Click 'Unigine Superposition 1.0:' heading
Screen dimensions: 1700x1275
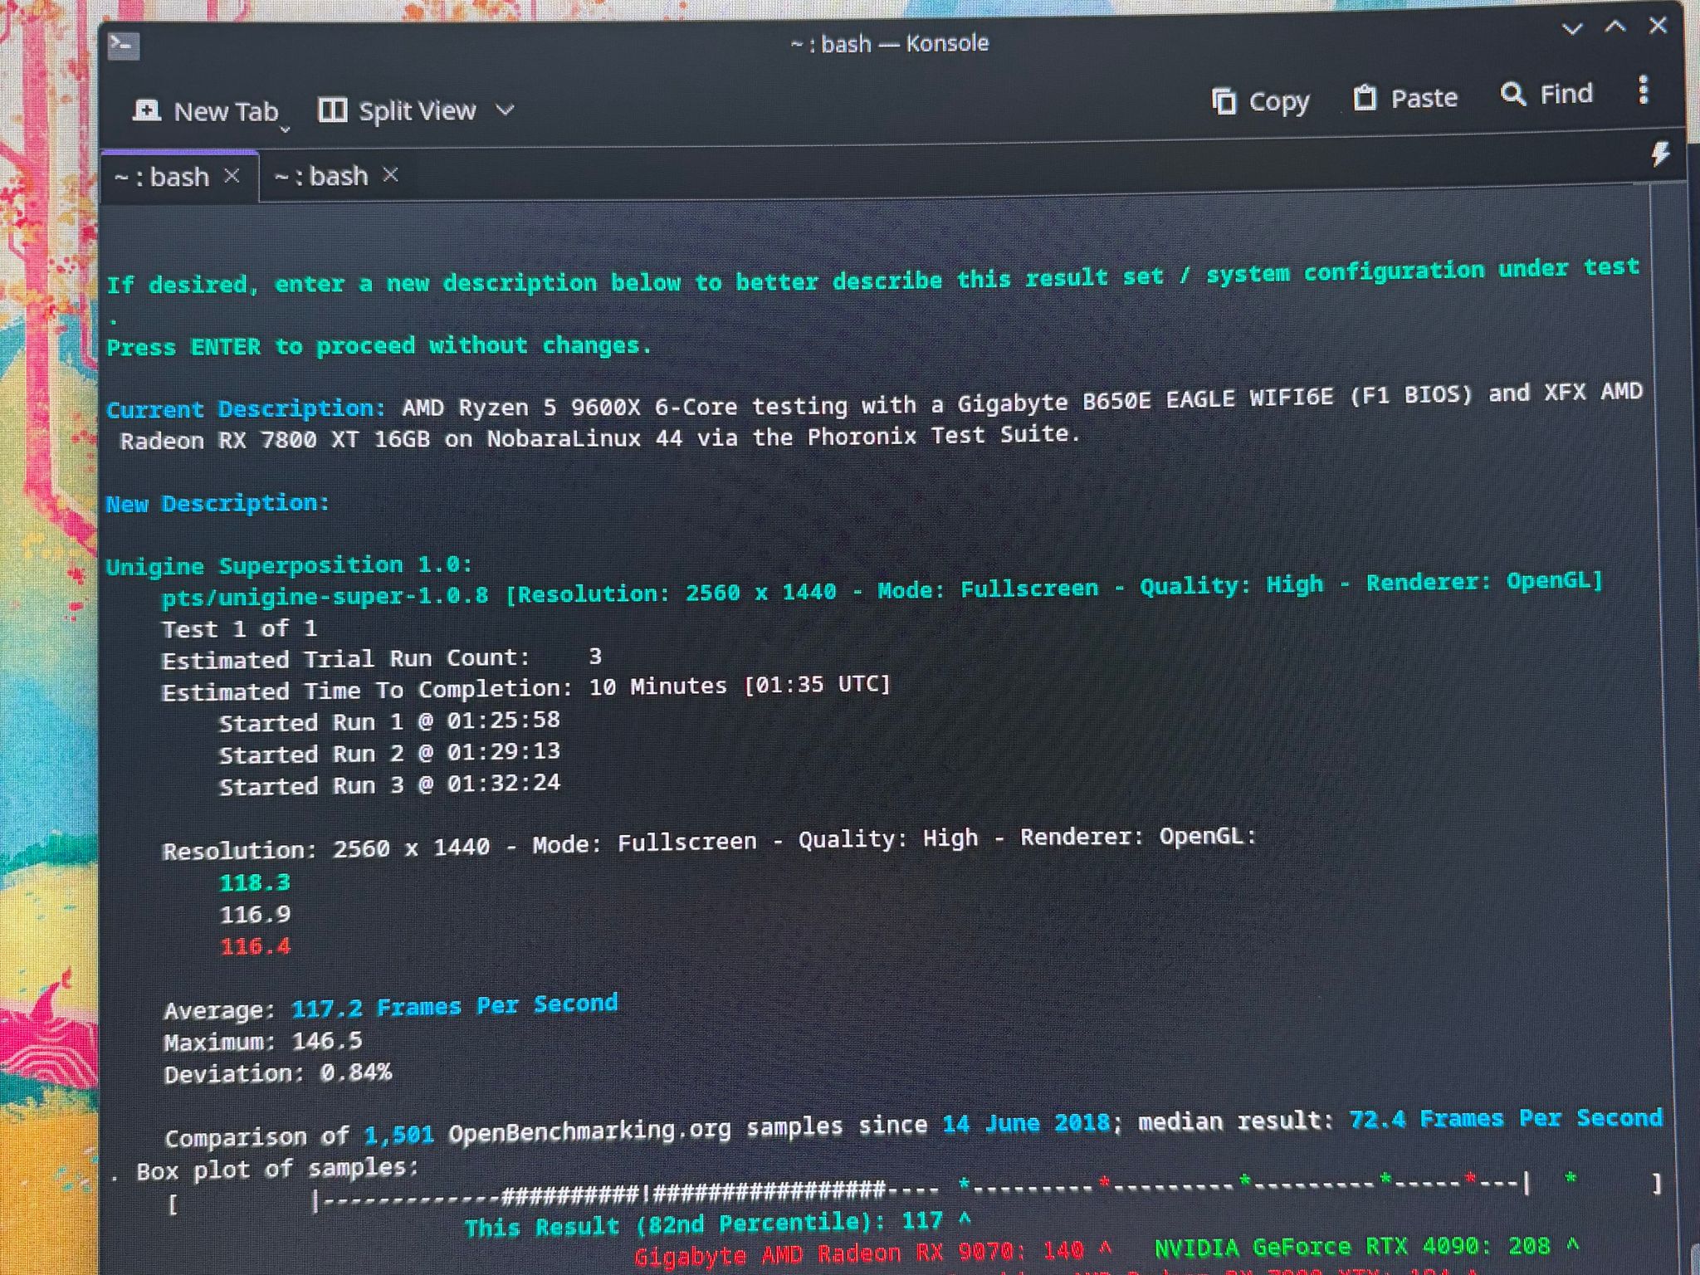289,565
